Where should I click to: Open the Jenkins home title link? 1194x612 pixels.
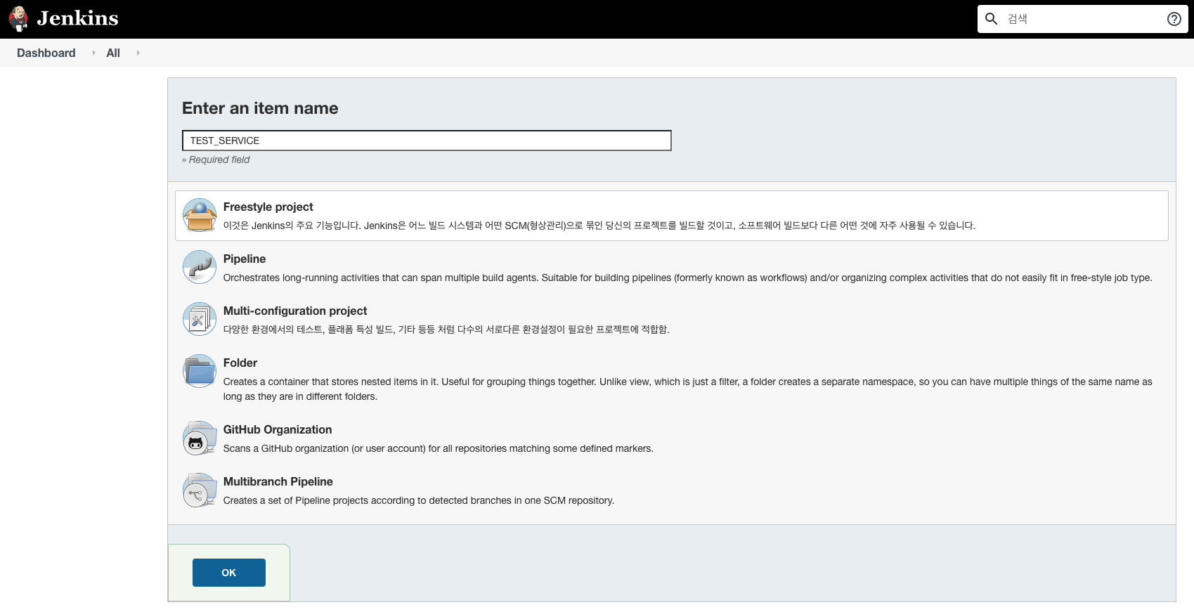pos(77,18)
